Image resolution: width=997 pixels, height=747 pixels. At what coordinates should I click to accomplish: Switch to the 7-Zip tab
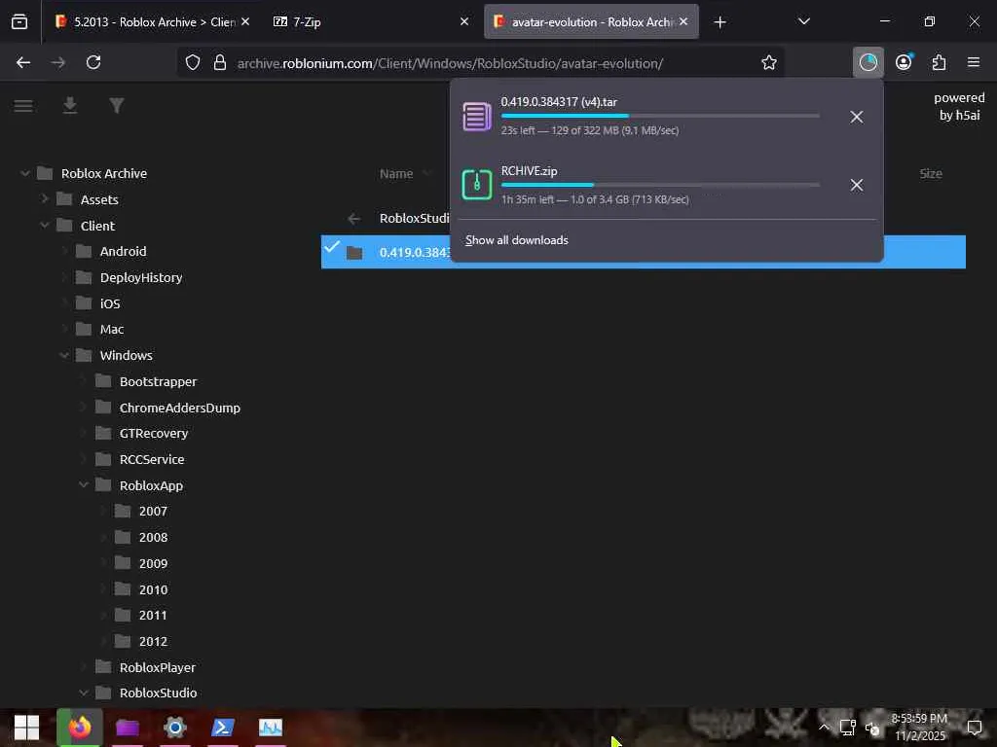click(x=370, y=21)
